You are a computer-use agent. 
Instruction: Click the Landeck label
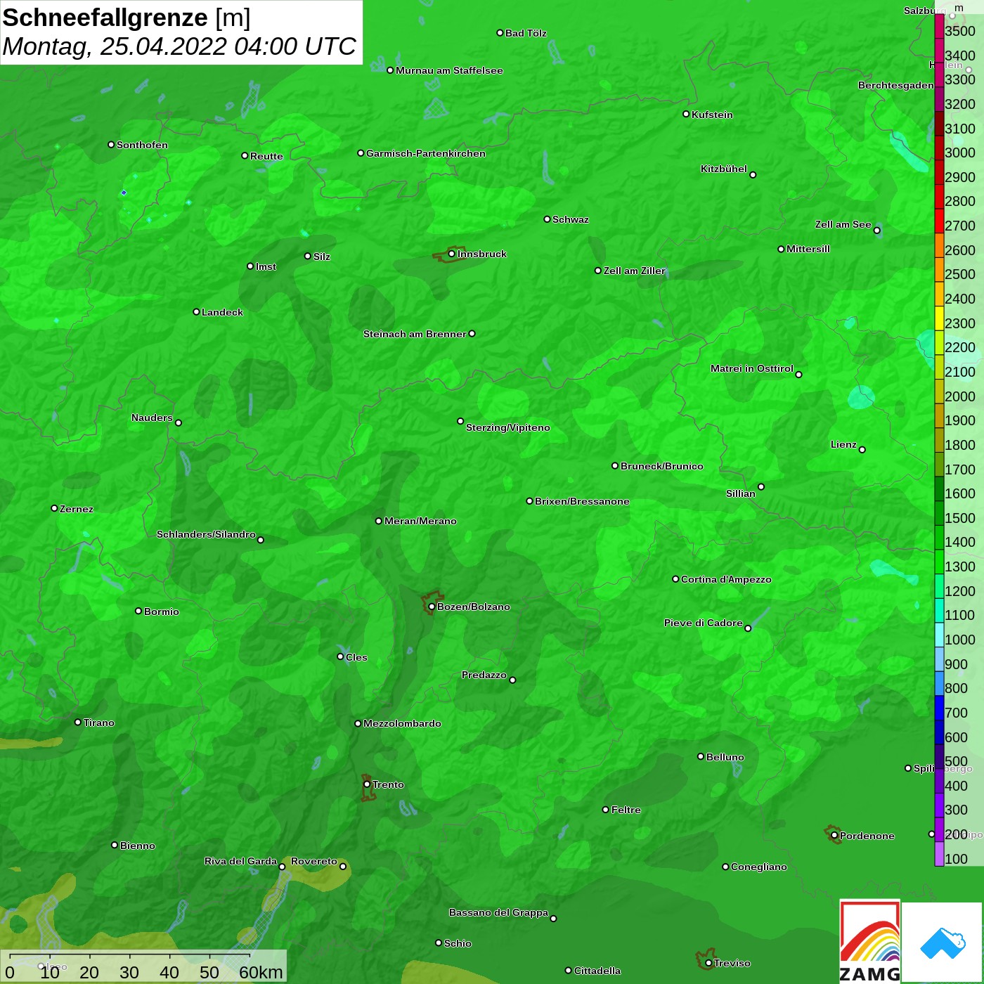[222, 312]
